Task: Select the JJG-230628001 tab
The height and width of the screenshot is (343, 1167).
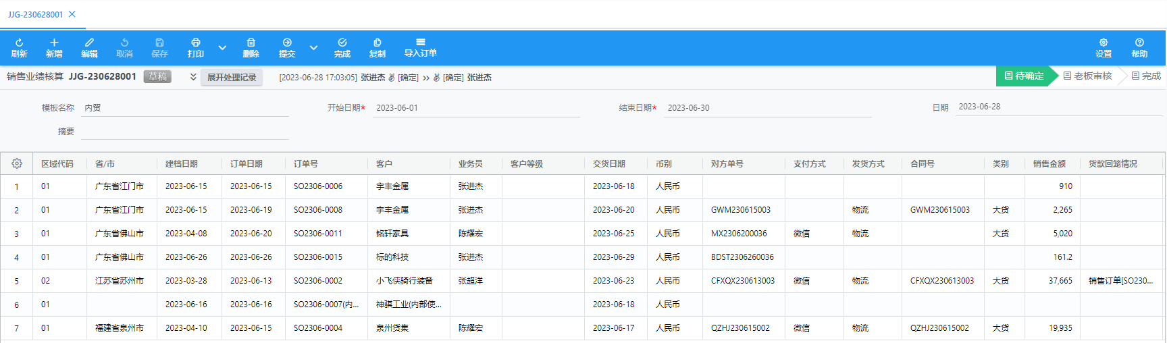Action: (x=36, y=14)
